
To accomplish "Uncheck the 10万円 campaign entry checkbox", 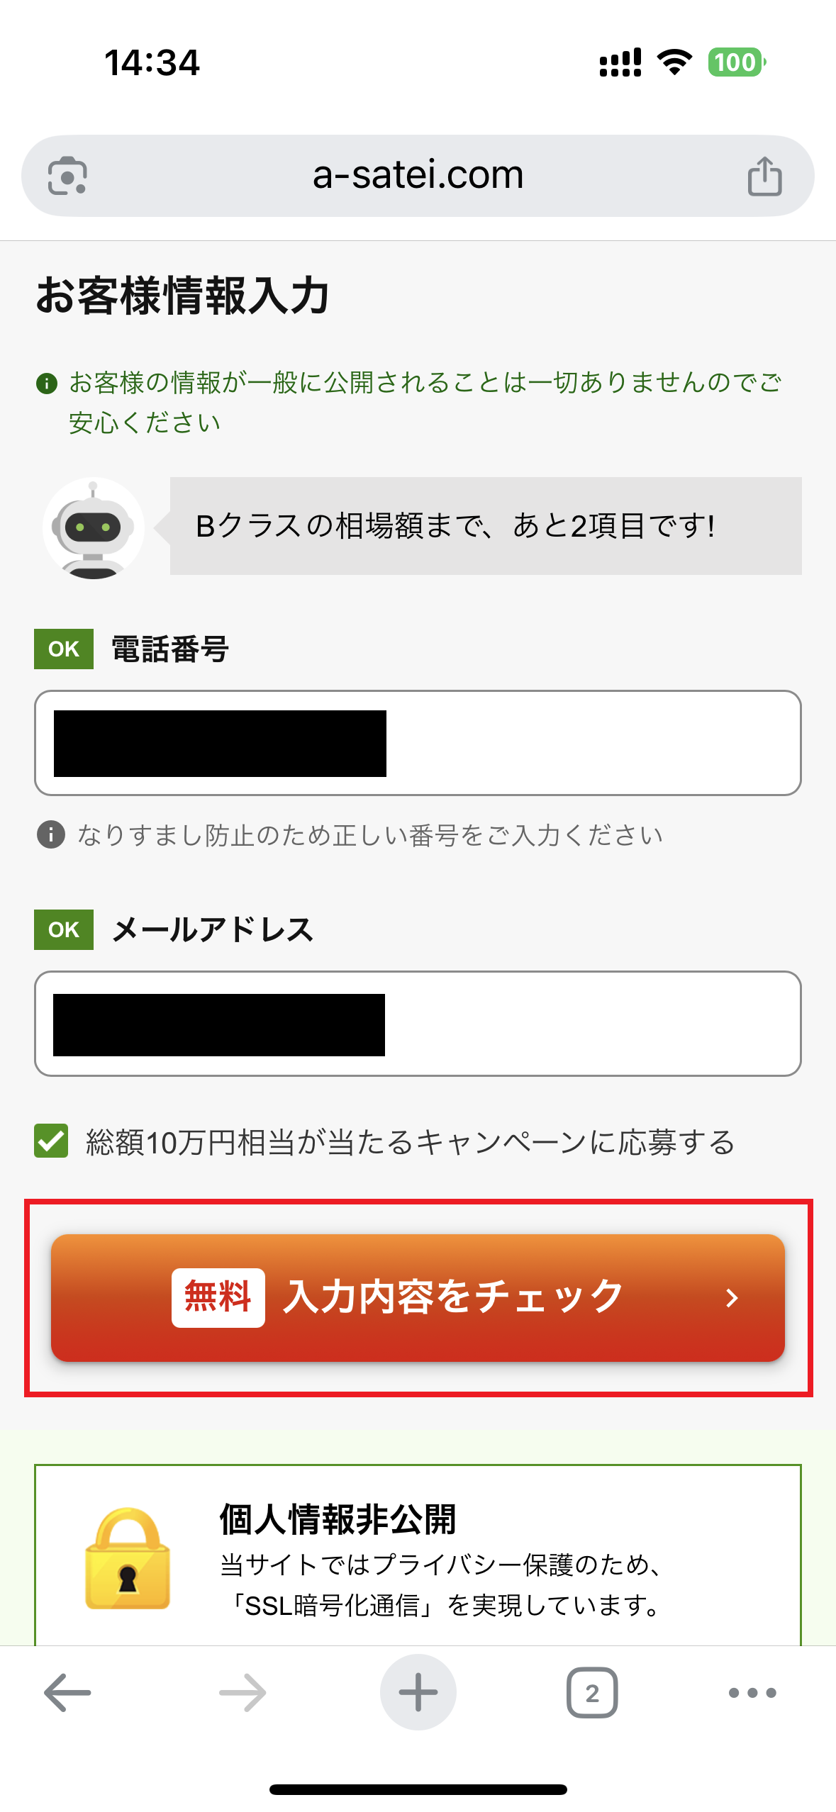I will click(x=51, y=1141).
